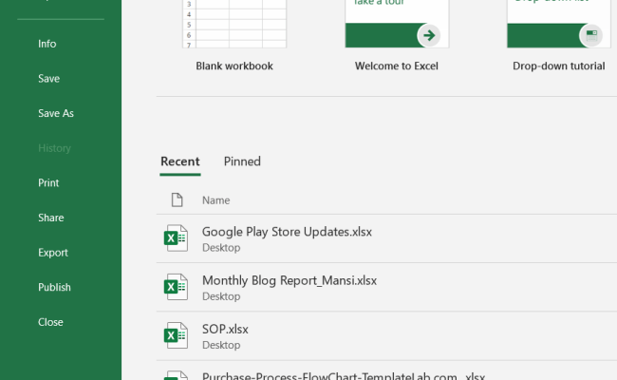Create a Blank workbook from its thumbnail
617x380 pixels.
(x=234, y=24)
